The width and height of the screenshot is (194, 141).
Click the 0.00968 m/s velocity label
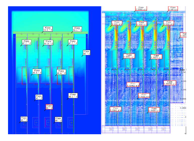(x=141, y=9)
